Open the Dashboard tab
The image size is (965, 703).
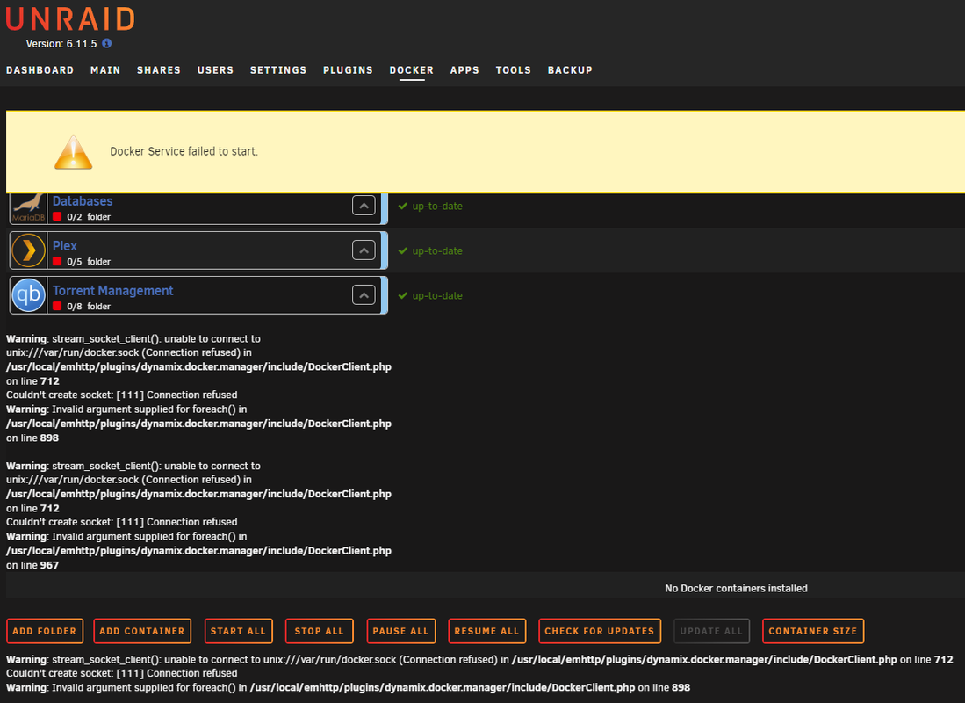coord(40,70)
